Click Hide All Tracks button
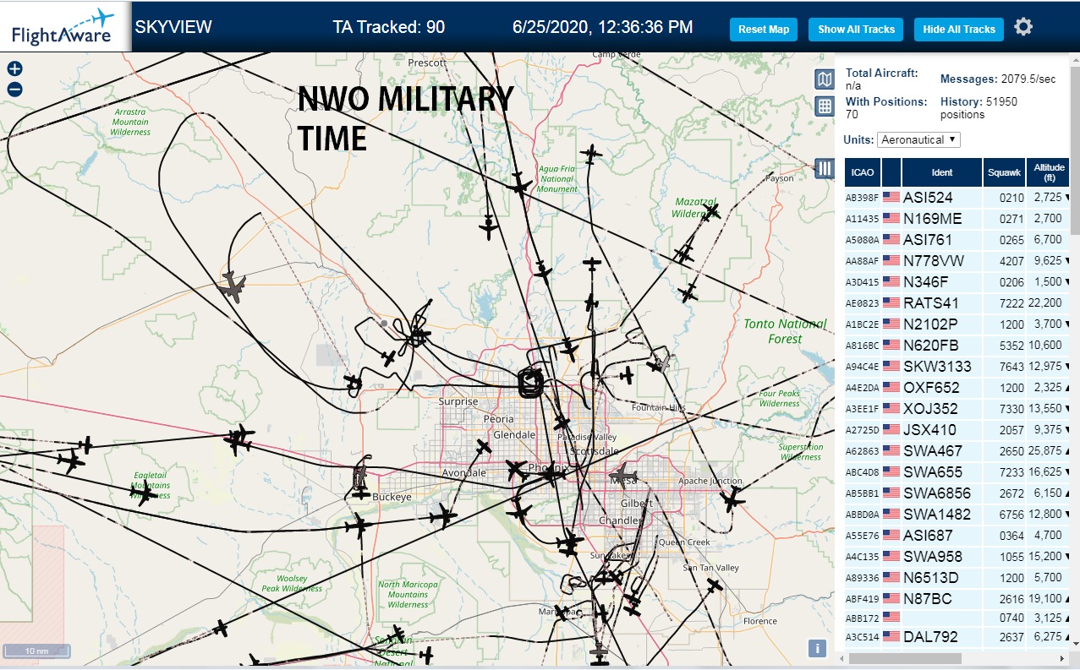Image resolution: width=1080 pixels, height=670 pixels. click(x=959, y=29)
